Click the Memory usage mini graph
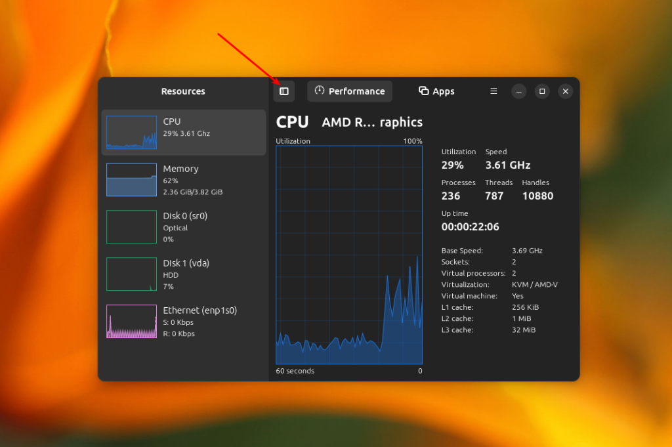Screen dimensions: 672x447 (x=131, y=180)
